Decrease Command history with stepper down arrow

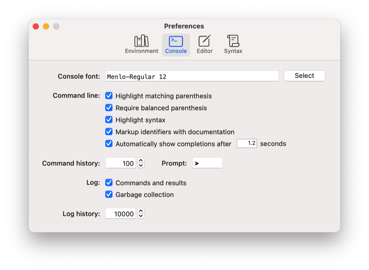pyautogui.click(x=141, y=166)
